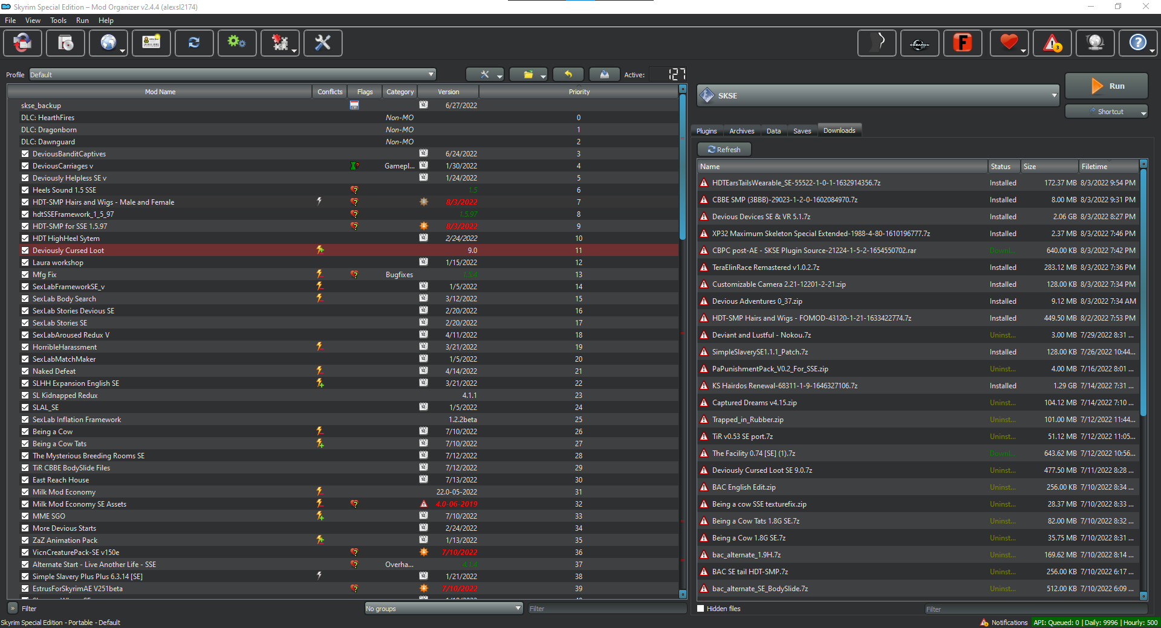The image size is (1161, 628).
Task: Click warning icon beside Captured Dreams v4.15.zip
Action: [x=704, y=403]
